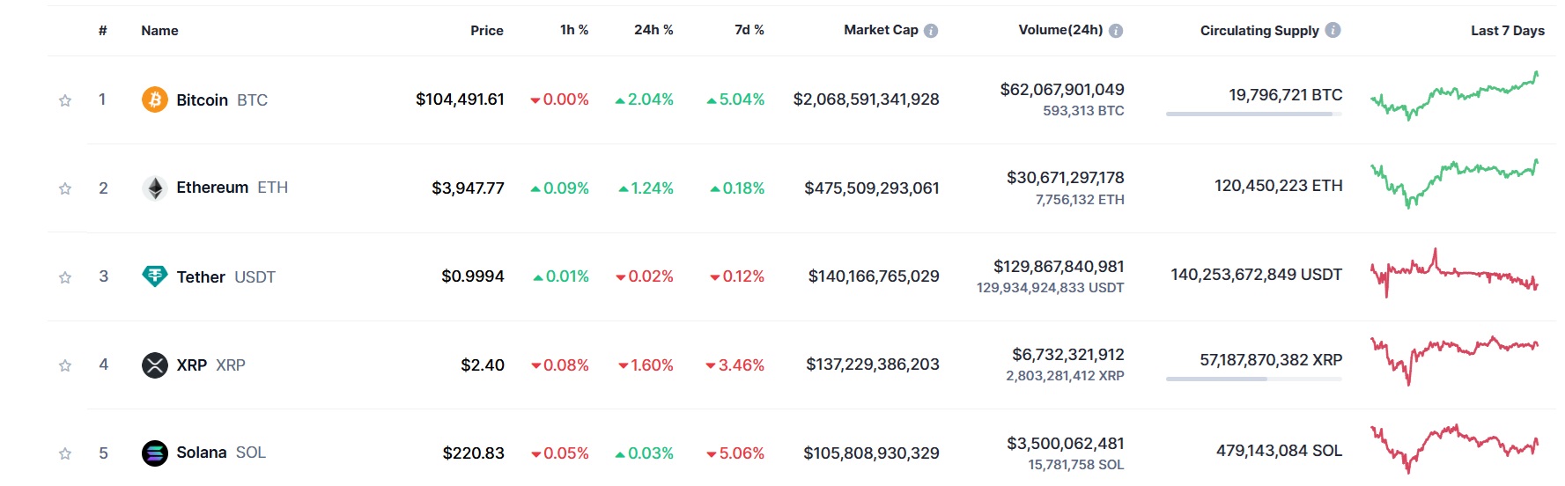
Task: Open the Market Cap info icon
Action: [x=931, y=31]
